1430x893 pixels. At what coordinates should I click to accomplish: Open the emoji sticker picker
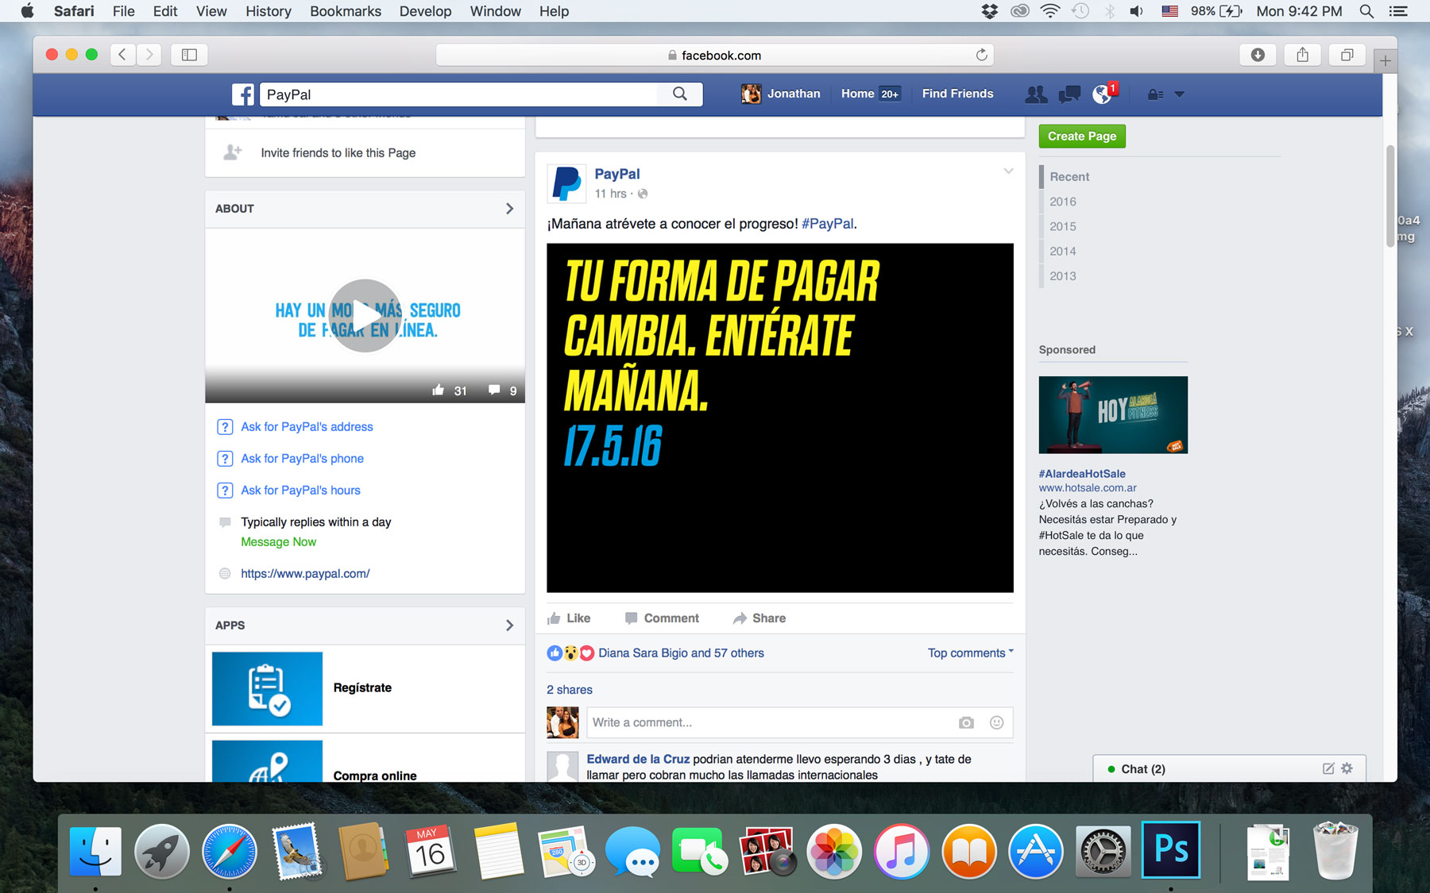click(996, 723)
